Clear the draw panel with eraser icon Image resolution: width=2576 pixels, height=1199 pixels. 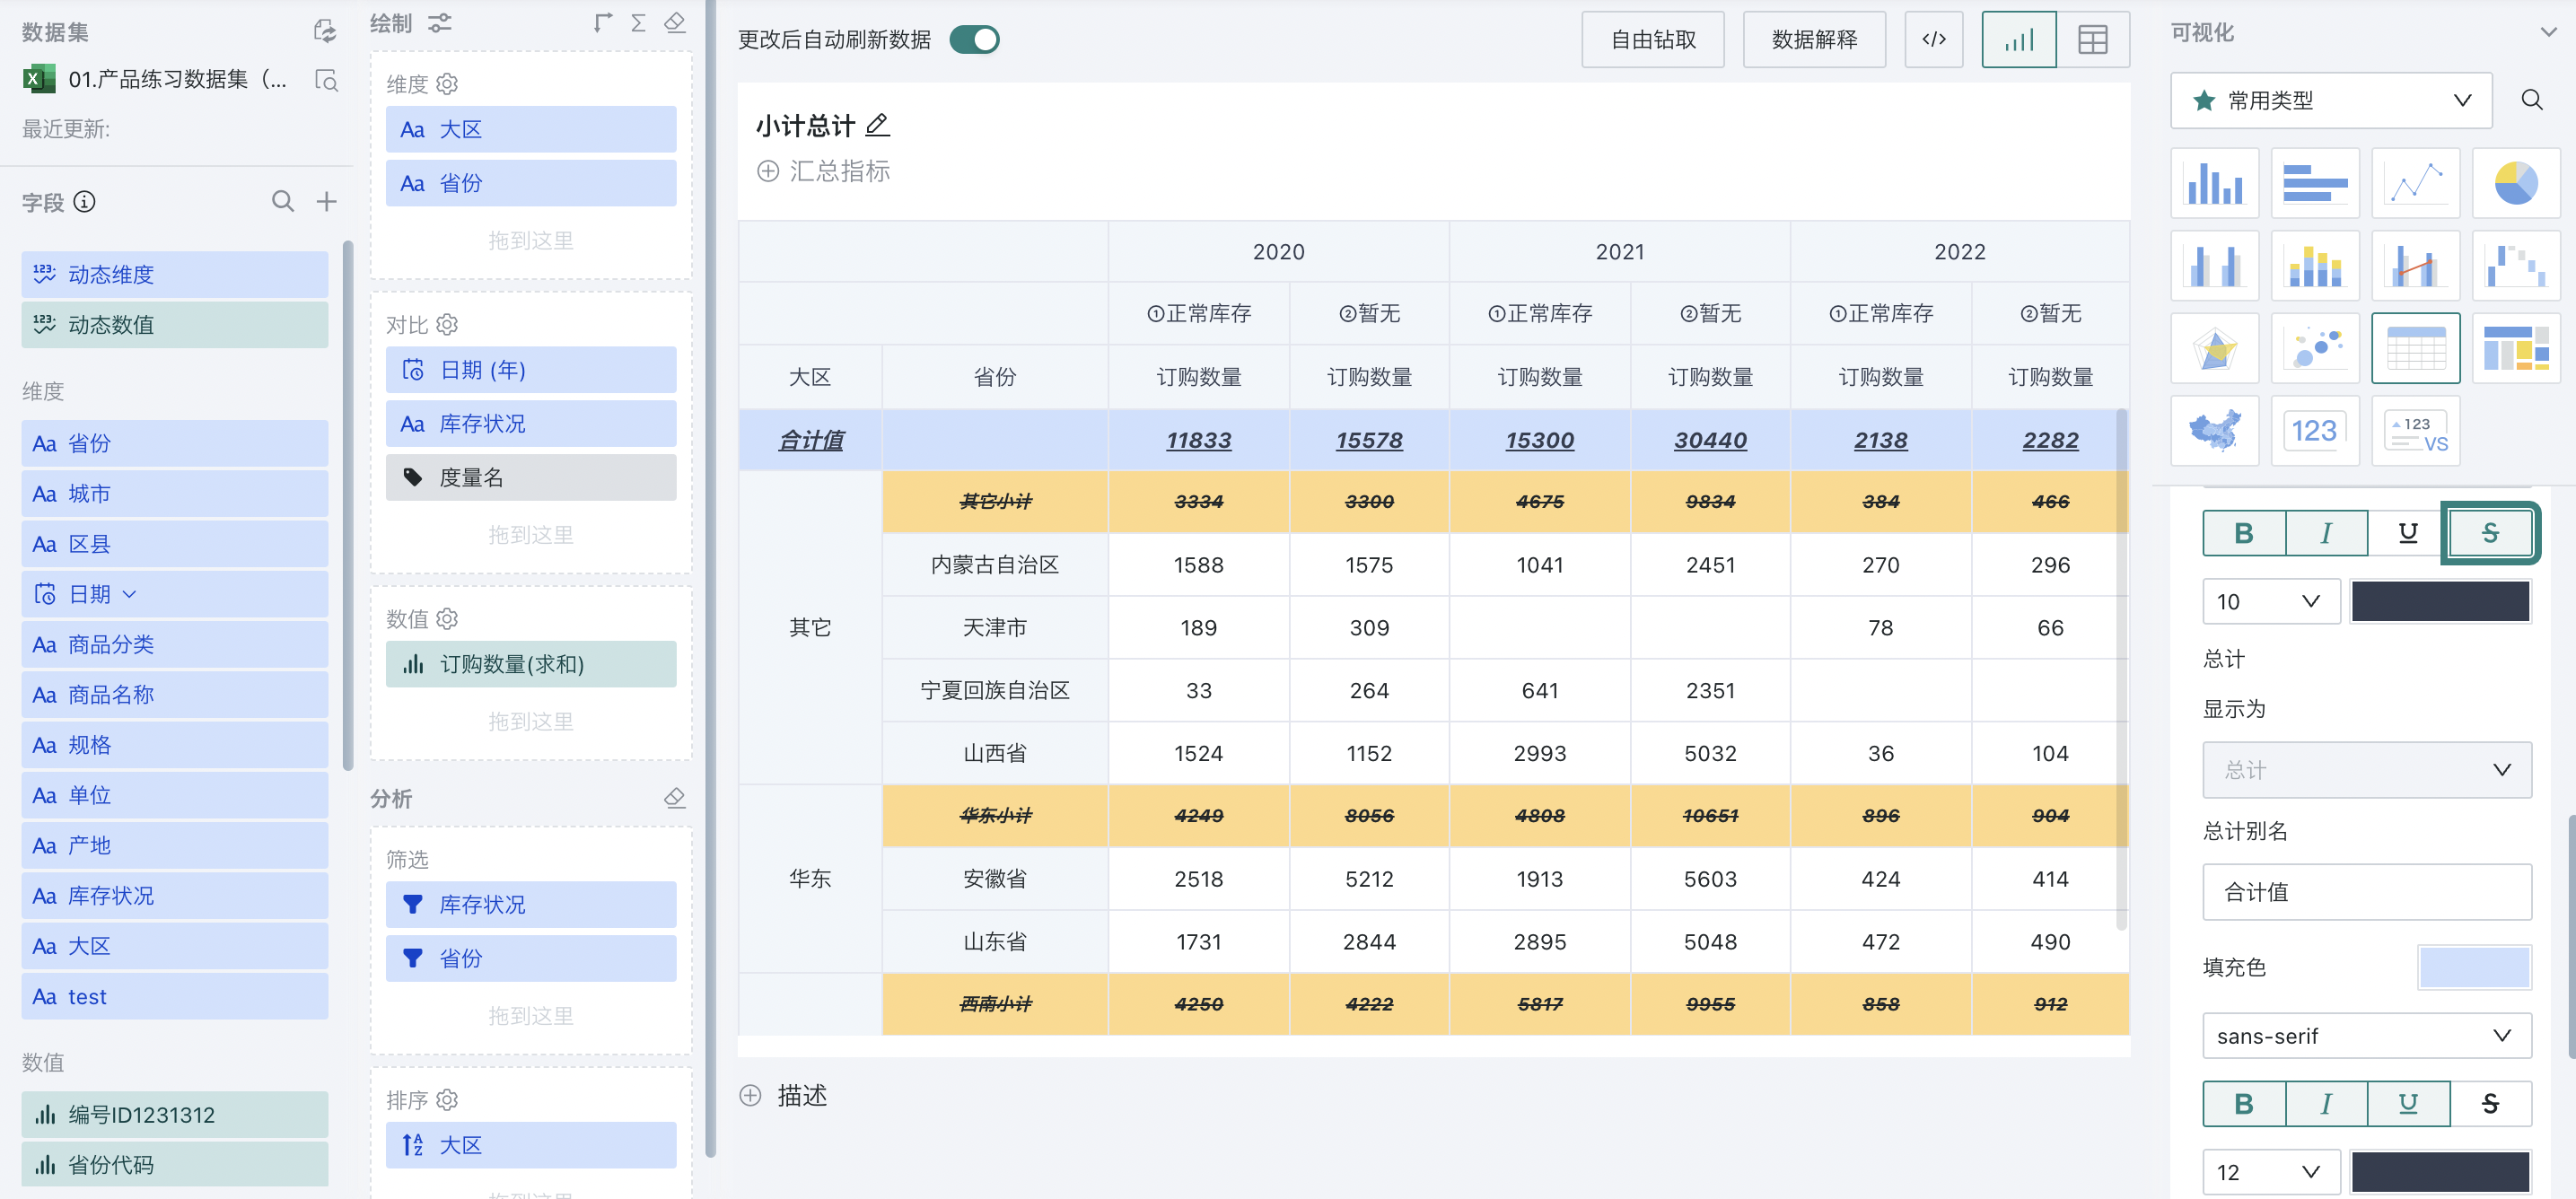click(x=675, y=23)
